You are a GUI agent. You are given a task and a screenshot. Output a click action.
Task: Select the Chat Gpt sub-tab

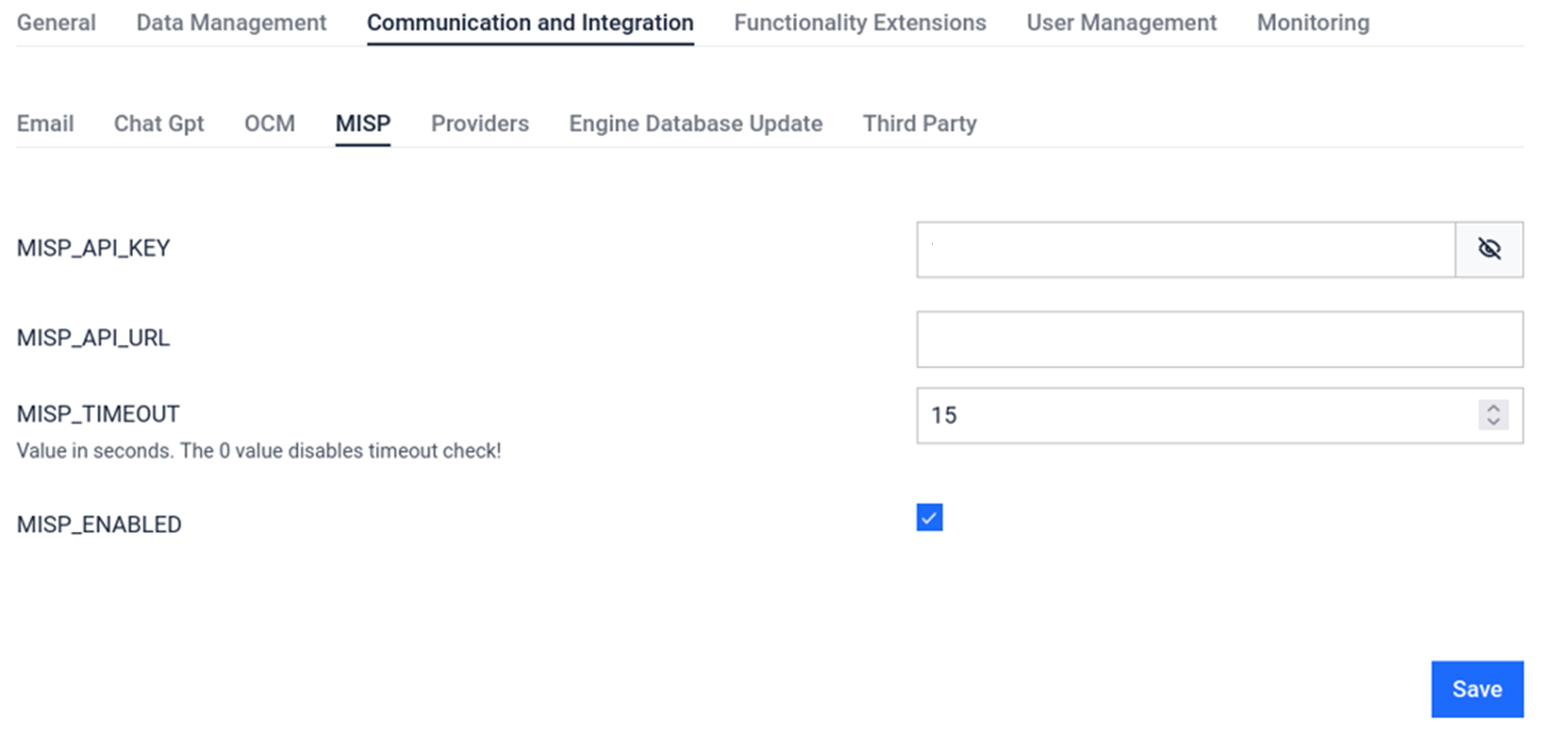click(x=159, y=123)
